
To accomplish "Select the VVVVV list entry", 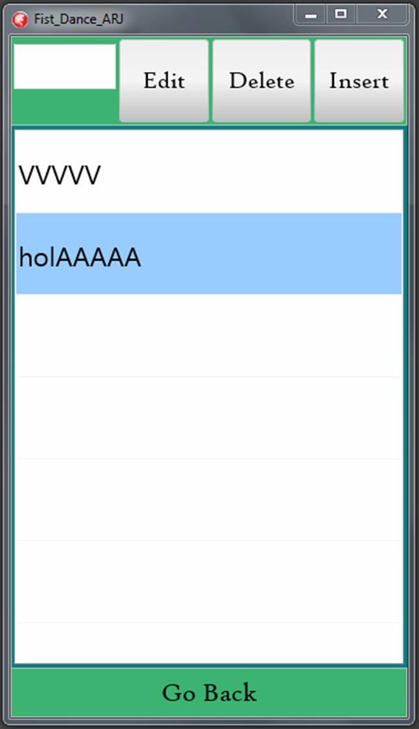I will click(x=209, y=172).
